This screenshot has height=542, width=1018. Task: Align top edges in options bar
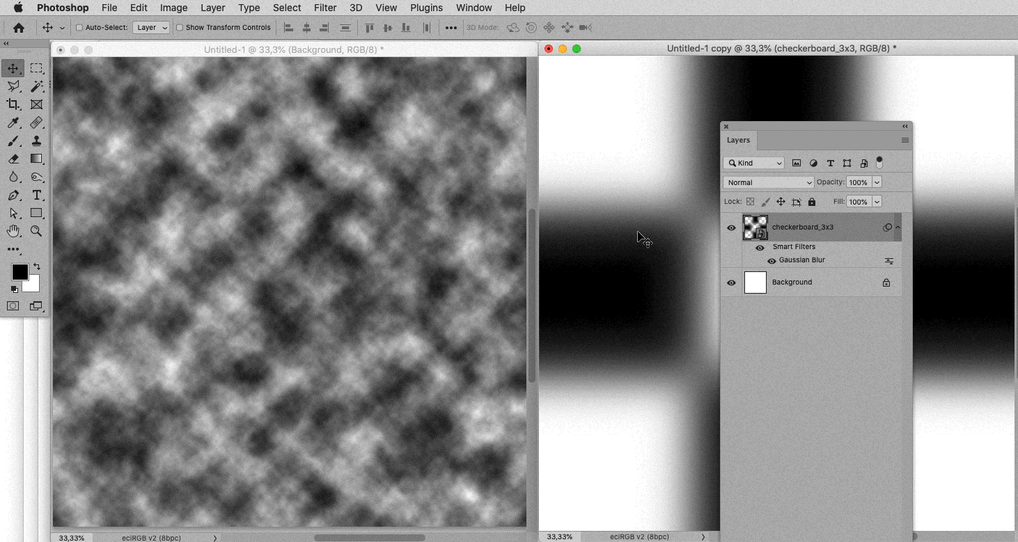(x=370, y=28)
